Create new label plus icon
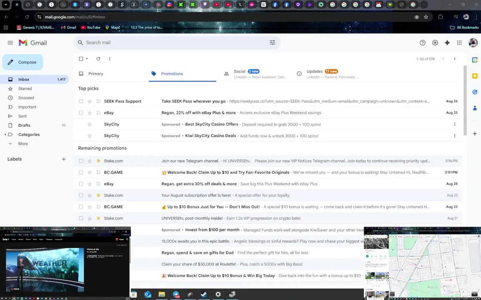 63,159
